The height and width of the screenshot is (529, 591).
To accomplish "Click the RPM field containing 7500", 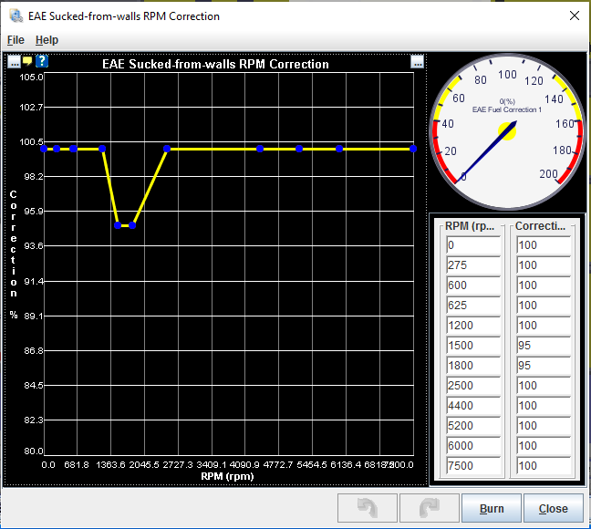I will [x=472, y=466].
